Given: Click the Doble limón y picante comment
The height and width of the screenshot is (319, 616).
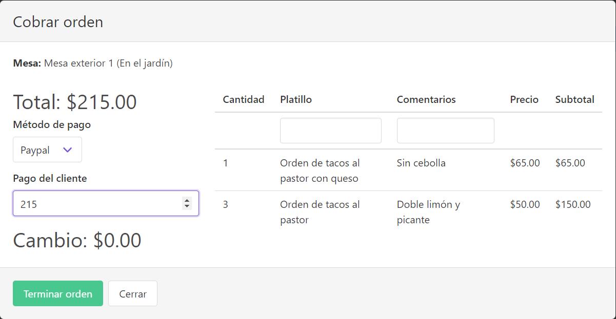Looking at the screenshot, I should click(x=428, y=212).
